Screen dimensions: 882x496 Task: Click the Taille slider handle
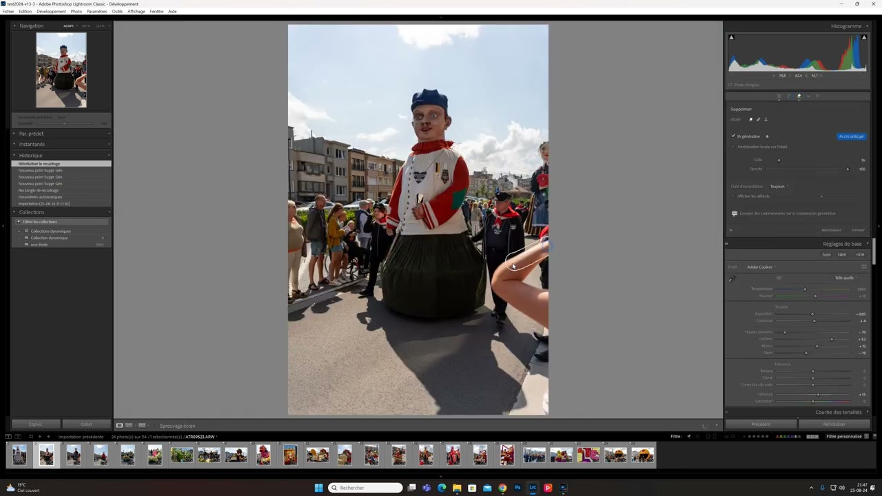coord(779,160)
